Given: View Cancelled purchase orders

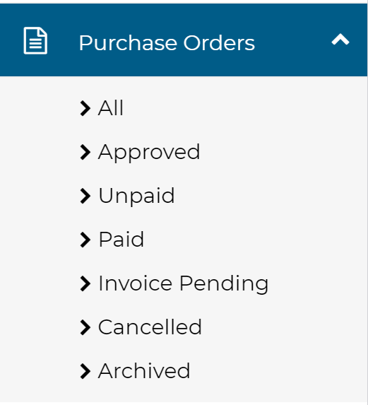Looking at the screenshot, I should 150,327.
